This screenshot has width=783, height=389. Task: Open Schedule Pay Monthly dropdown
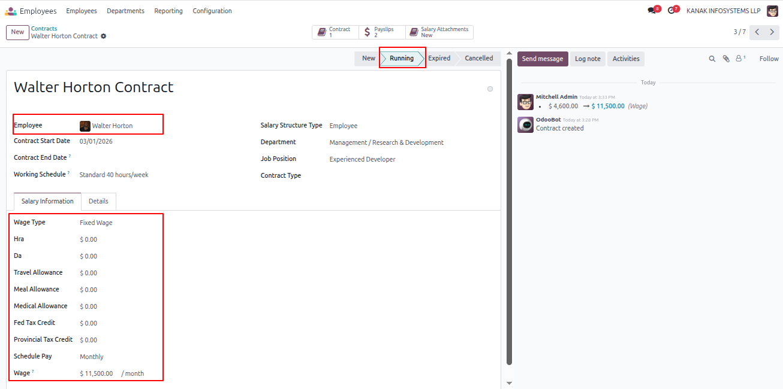coord(92,357)
